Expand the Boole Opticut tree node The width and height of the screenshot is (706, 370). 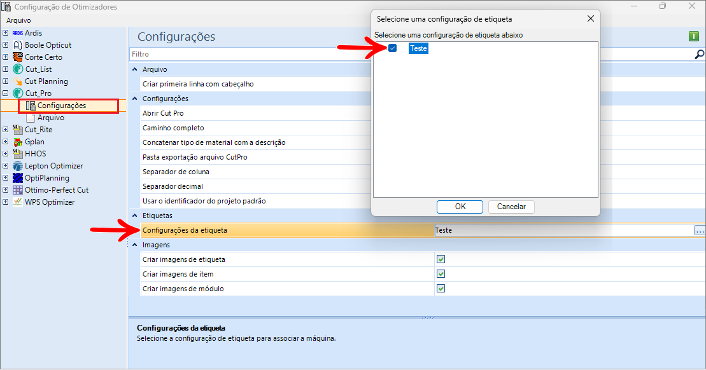click(5, 45)
